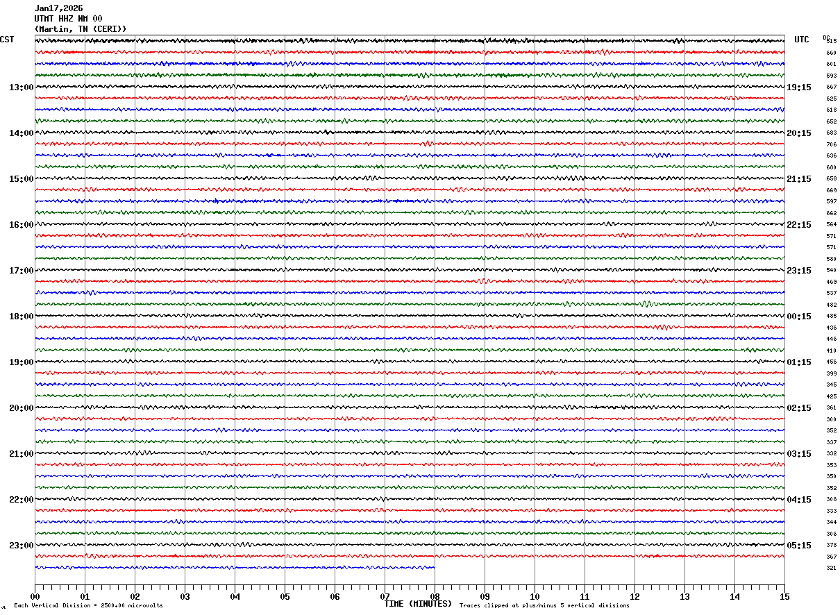This screenshot has width=840, height=615.
Task: Click the 05:15 UTC time label
Action: pyautogui.click(x=799, y=546)
